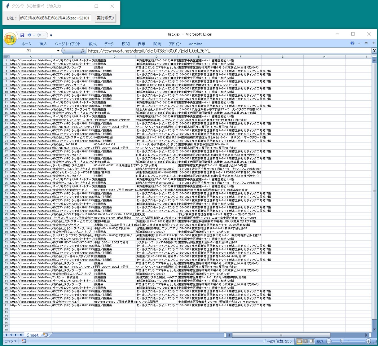Viewport: 378px width, 346px height.
Task: Open the Name Box dropdown arrow
Action: click(x=58, y=51)
